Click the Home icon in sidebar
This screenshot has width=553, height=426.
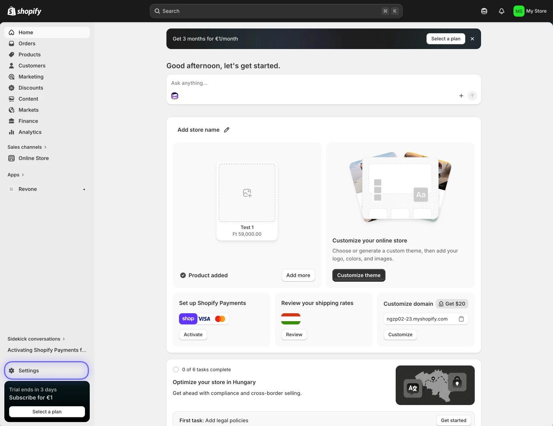pyautogui.click(x=11, y=32)
